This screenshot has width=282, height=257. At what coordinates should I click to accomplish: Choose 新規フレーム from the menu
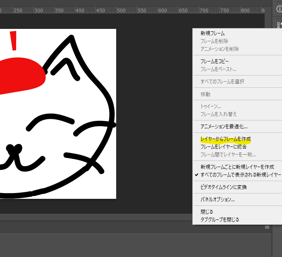point(213,33)
